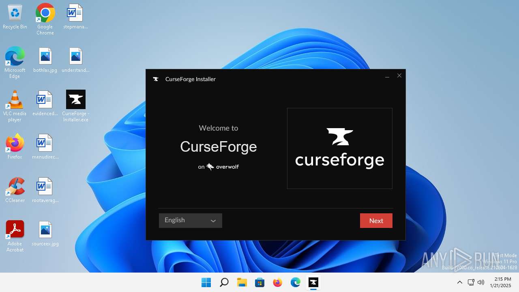
Task: Click the network status tray icon
Action: point(471,282)
